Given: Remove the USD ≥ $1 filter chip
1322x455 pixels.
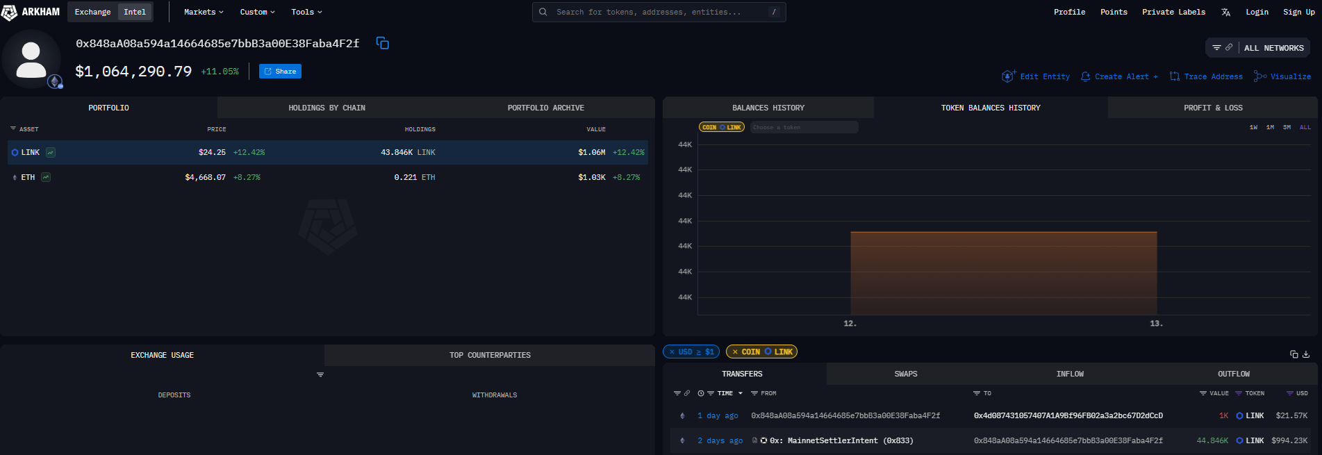Looking at the screenshot, I should pyautogui.click(x=672, y=352).
